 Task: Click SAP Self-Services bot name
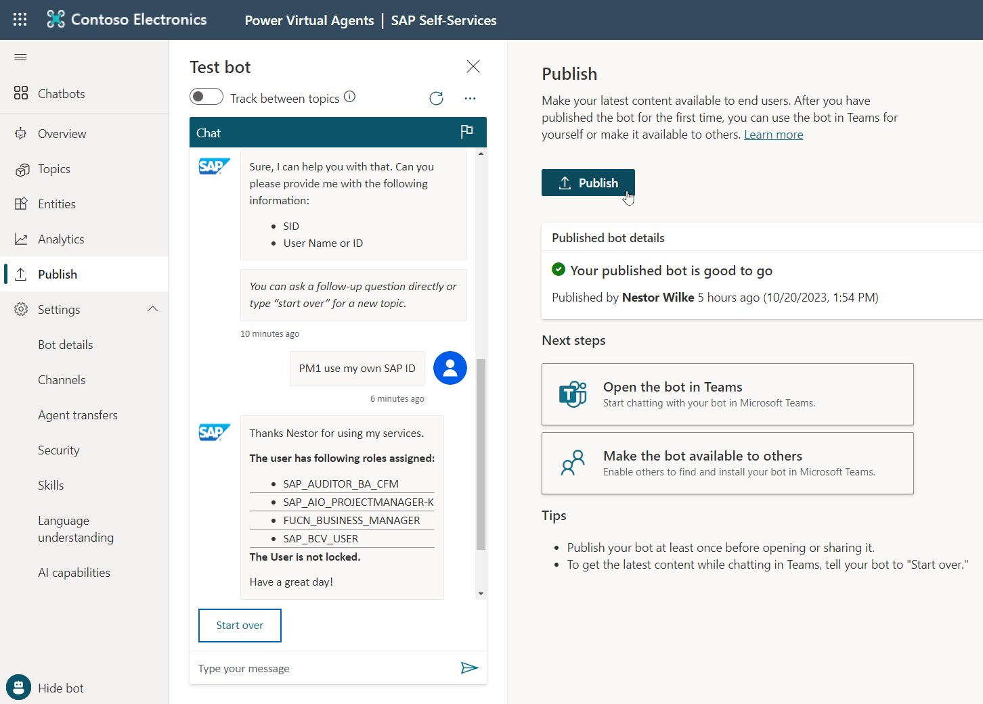click(443, 20)
